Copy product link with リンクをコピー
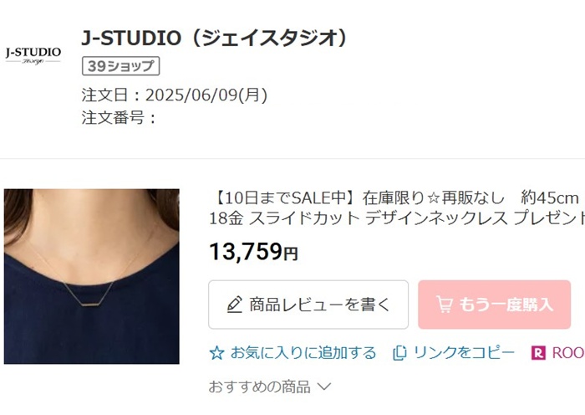 point(464,353)
